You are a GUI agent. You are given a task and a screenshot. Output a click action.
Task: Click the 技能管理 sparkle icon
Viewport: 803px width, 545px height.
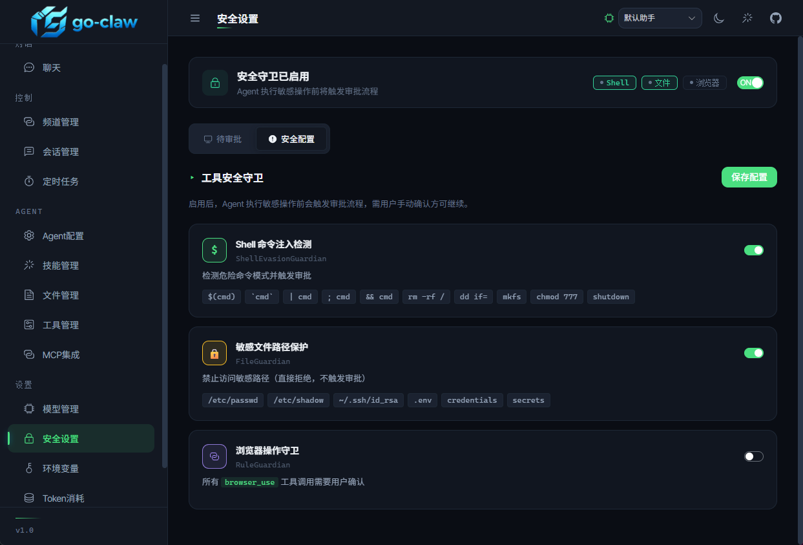pos(29,265)
